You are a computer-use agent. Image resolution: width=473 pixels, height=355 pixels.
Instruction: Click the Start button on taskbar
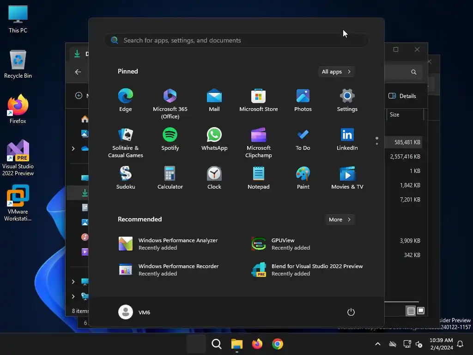(196, 344)
